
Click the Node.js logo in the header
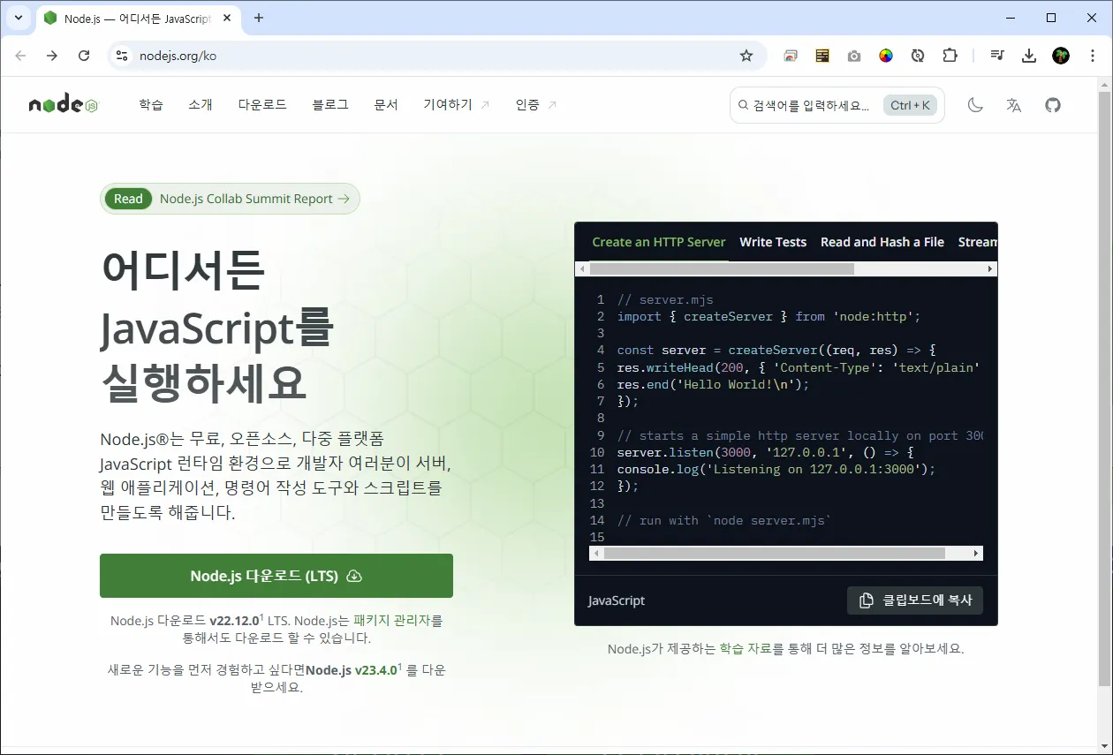64,105
